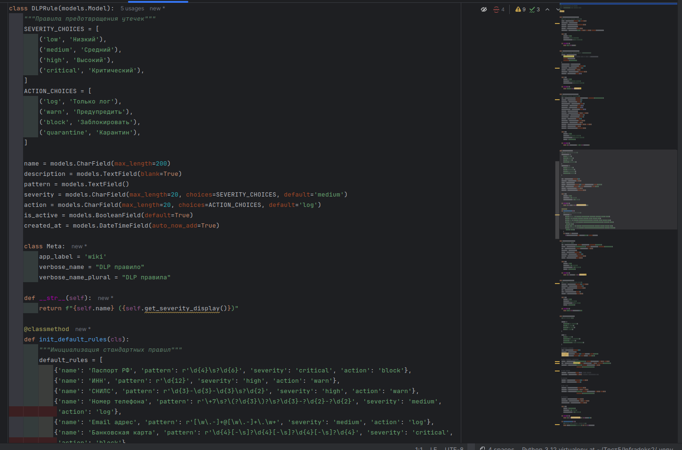The height and width of the screenshot is (450, 682).
Task: Jump to previous highlighted problem with up chevron
Action: pos(547,9)
